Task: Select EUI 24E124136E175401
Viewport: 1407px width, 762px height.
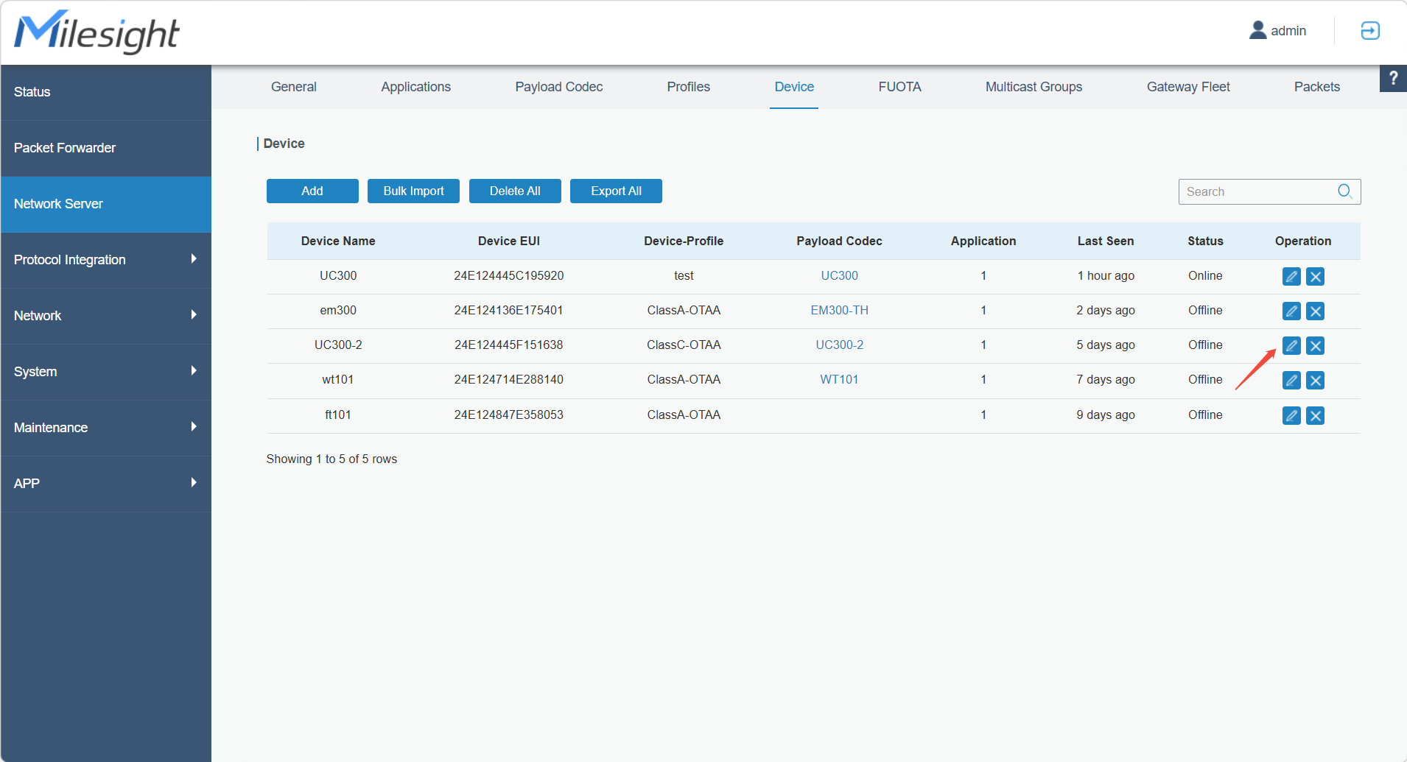Action: click(509, 310)
